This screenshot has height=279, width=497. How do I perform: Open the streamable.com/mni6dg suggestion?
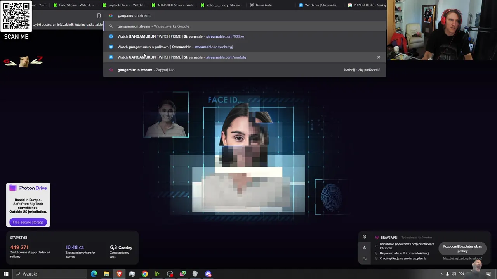coord(245,57)
